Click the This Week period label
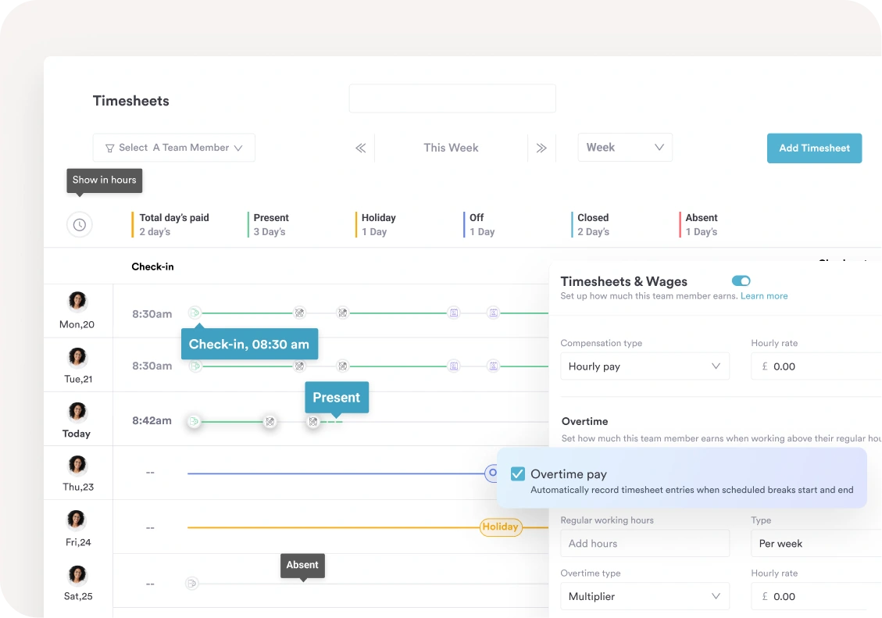 pyautogui.click(x=451, y=148)
